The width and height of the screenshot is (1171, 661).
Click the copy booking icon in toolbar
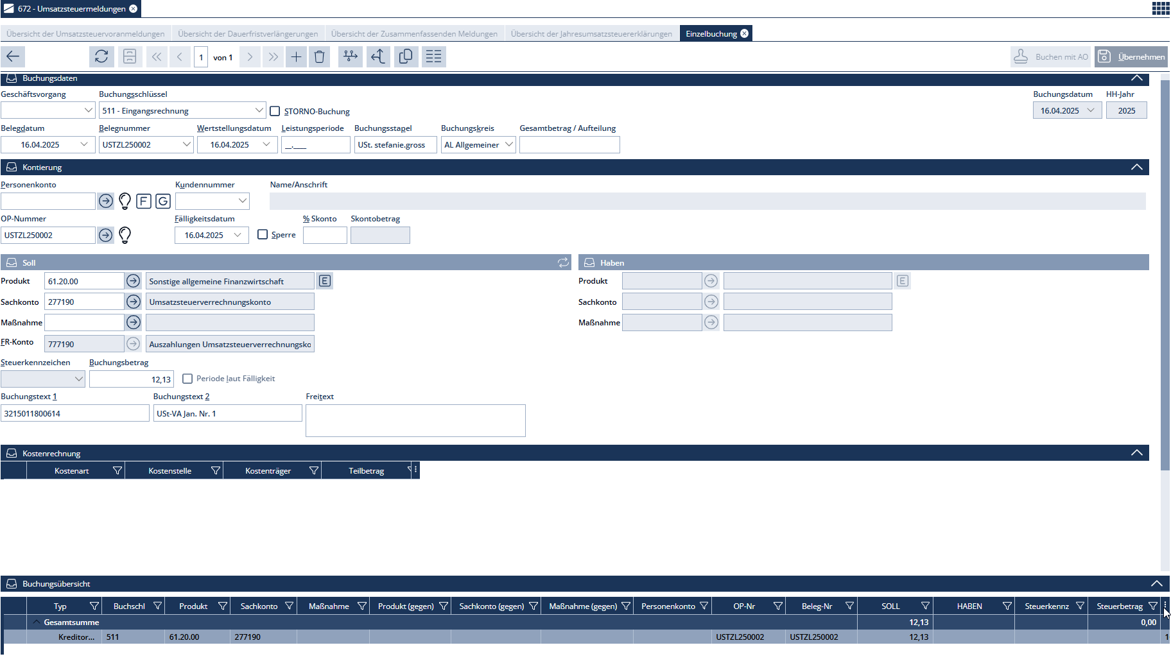click(406, 56)
